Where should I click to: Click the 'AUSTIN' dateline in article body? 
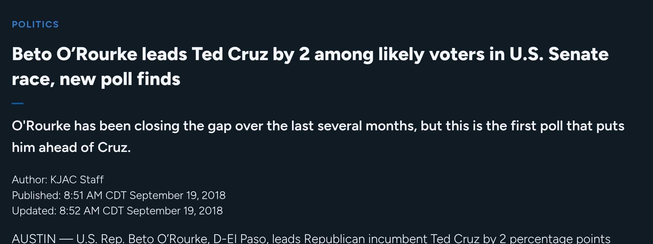[34, 239]
